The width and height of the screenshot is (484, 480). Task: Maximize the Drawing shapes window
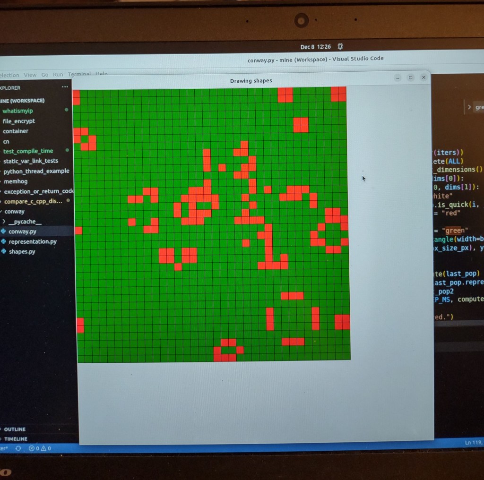410,77
